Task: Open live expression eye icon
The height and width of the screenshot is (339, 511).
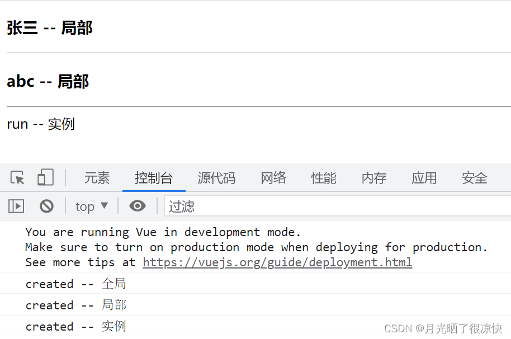Action: click(x=138, y=206)
